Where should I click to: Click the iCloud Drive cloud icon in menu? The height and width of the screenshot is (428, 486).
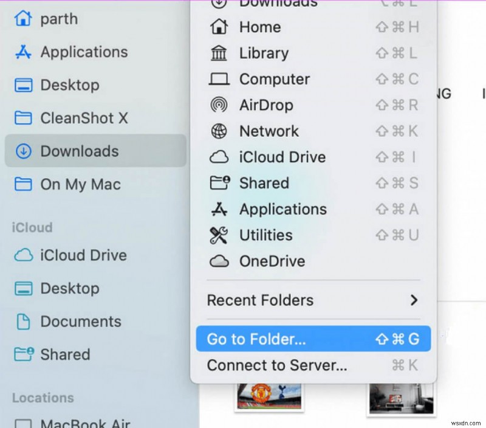[219, 157]
